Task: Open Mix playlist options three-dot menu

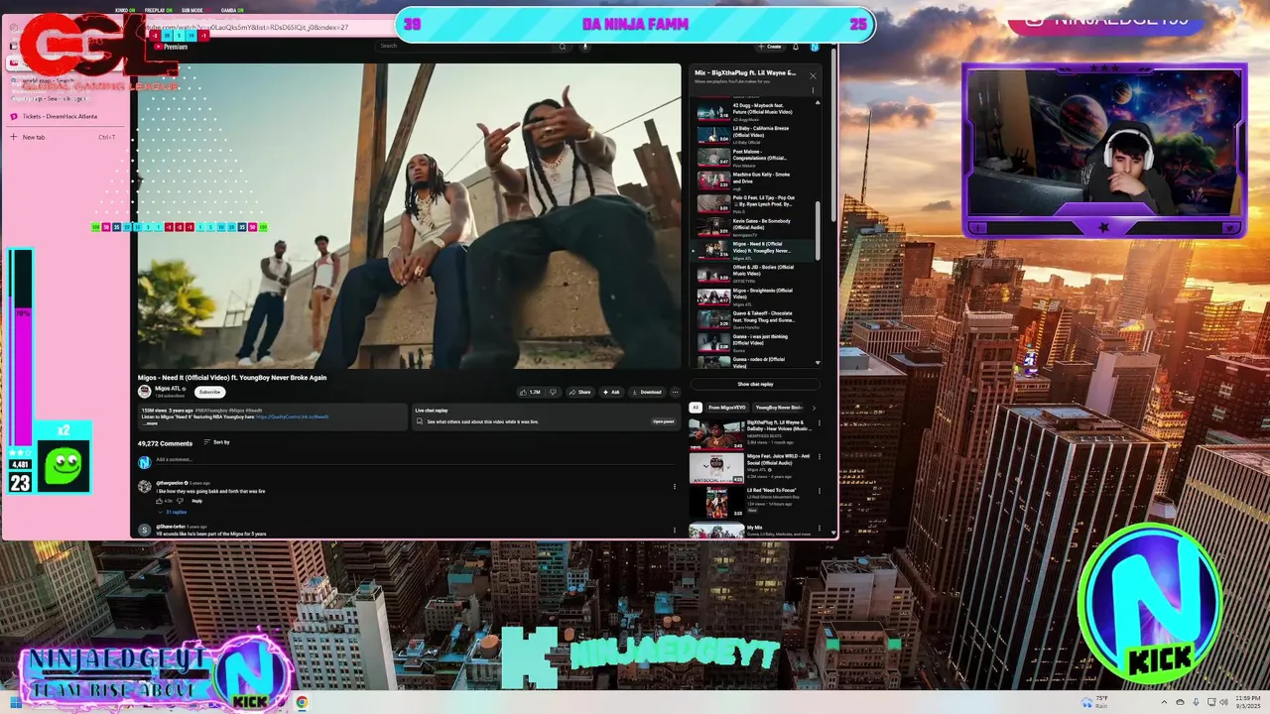Action: [813, 90]
